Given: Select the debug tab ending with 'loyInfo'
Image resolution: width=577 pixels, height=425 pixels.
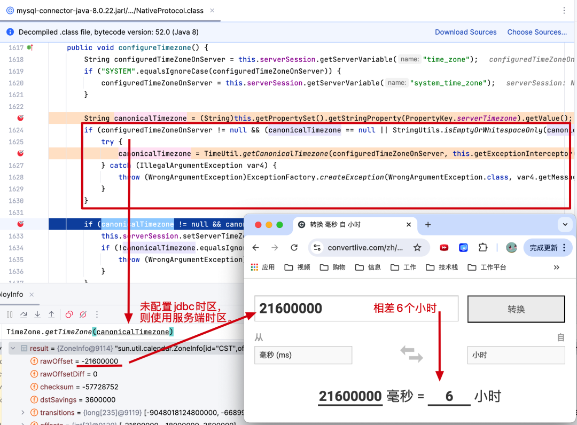Looking at the screenshot, I should 11,295.
